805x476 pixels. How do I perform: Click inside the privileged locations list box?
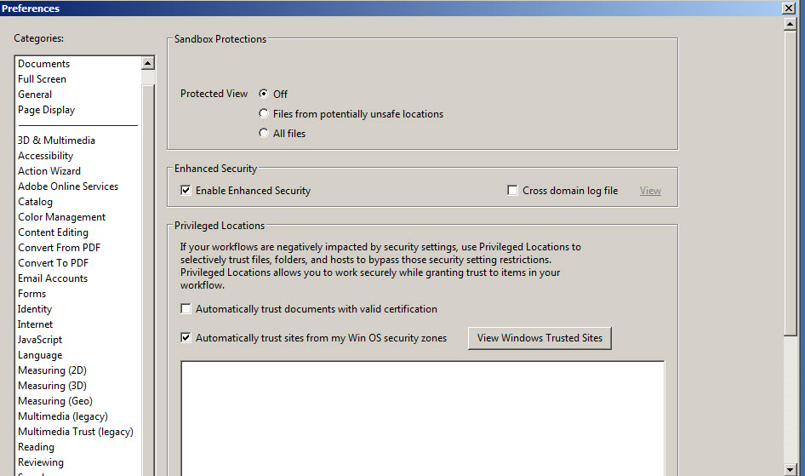click(423, 418)
